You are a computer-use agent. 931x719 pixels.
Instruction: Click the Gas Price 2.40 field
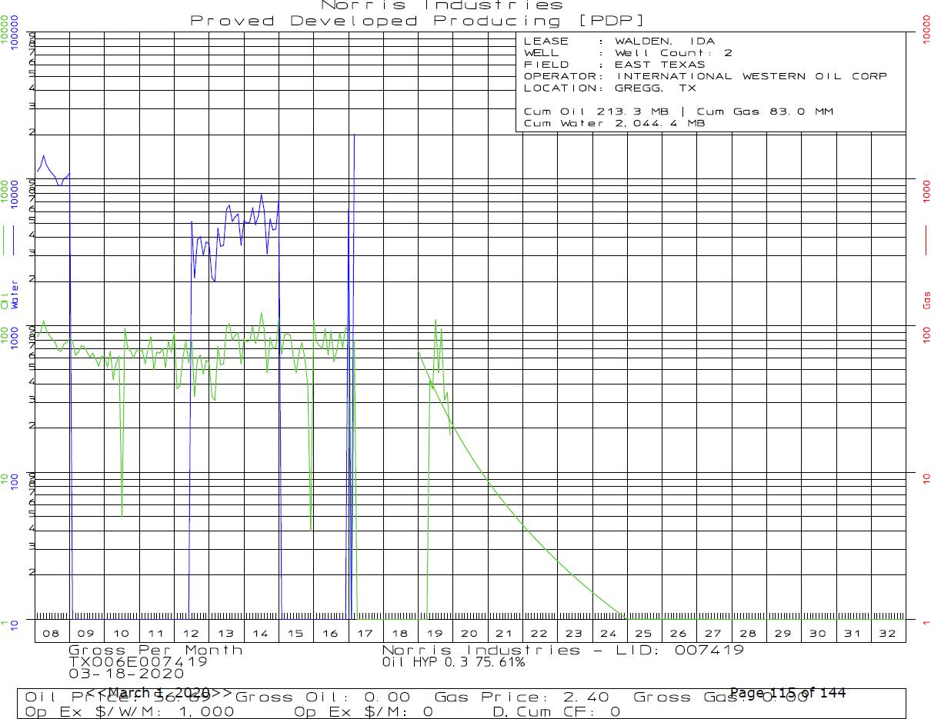click(x=522, y=697)
